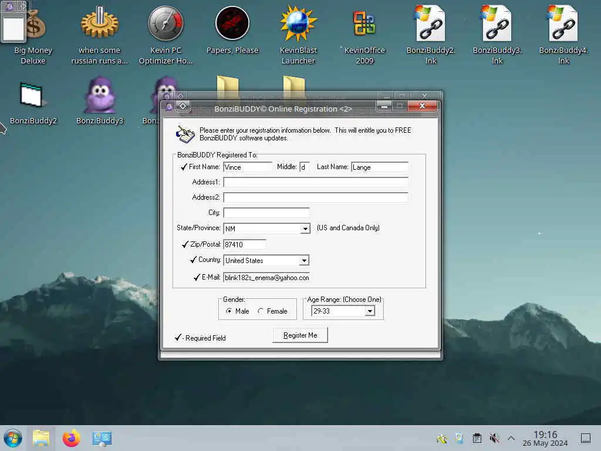Open the State/Province dropdown

pyautogui.click(x=305, y=228)
